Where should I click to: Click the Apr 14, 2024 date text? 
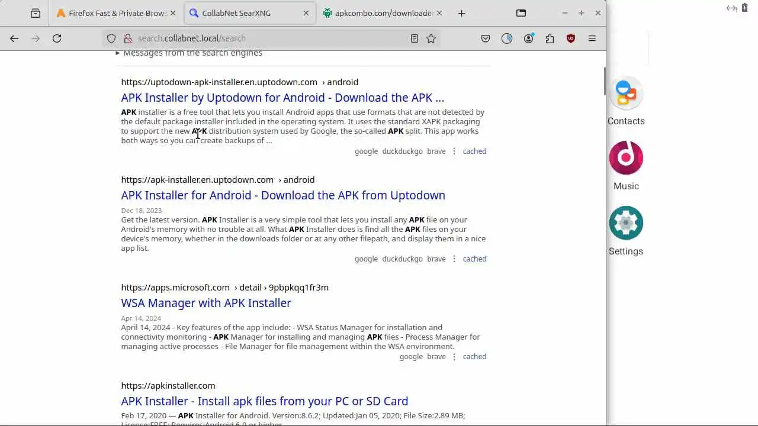[x=141, y=318]
